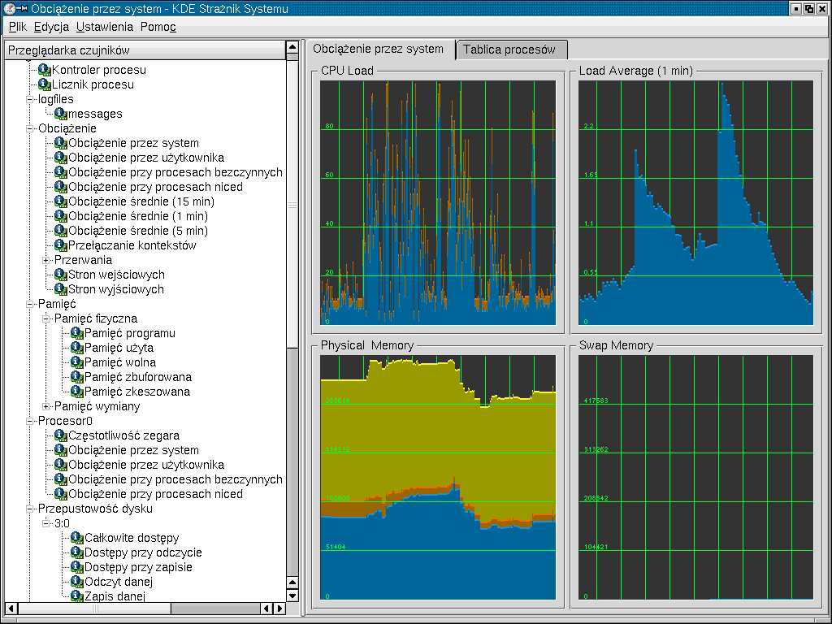The width and height of the screenshot is (832, 624).
Task: Expand the Przerwania tree branch
Action: [46, 260]
